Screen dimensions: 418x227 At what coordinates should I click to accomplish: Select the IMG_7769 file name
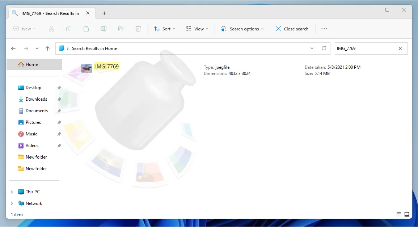point(107,66)
